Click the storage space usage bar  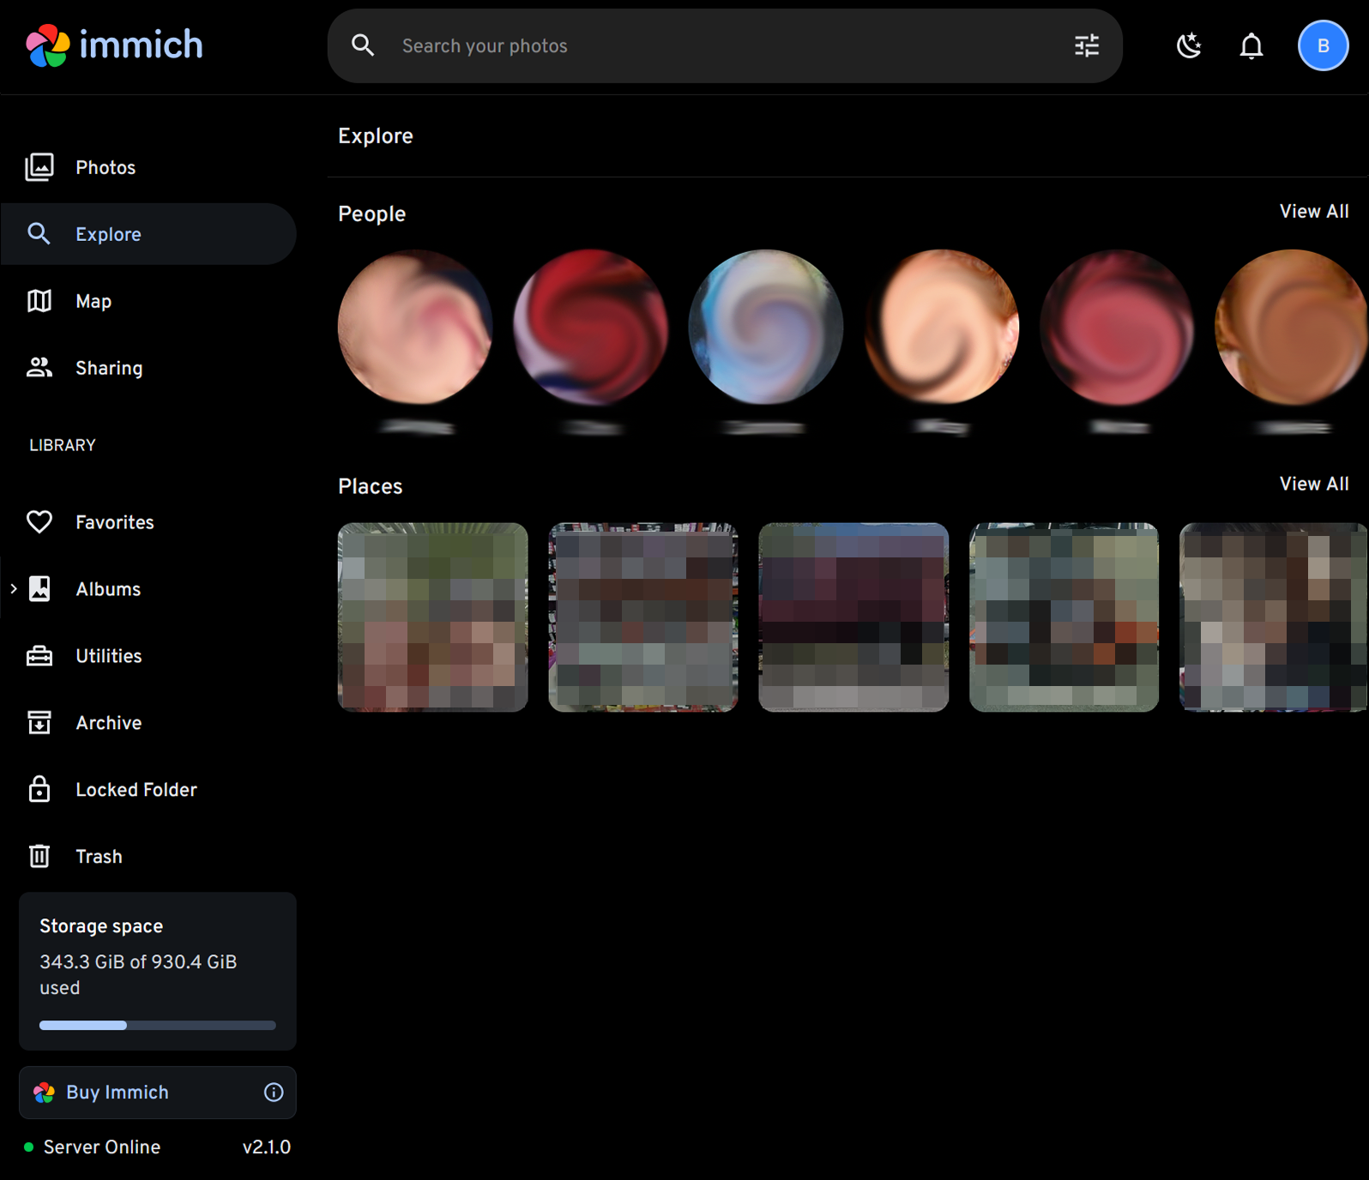(x=158, y=1026)
